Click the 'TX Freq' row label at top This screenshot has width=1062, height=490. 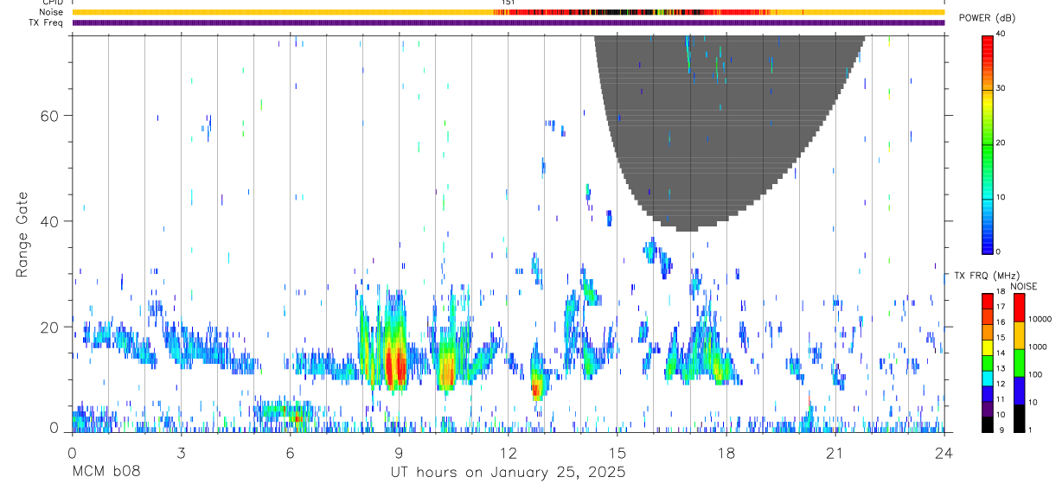click(x=48, y=22)
